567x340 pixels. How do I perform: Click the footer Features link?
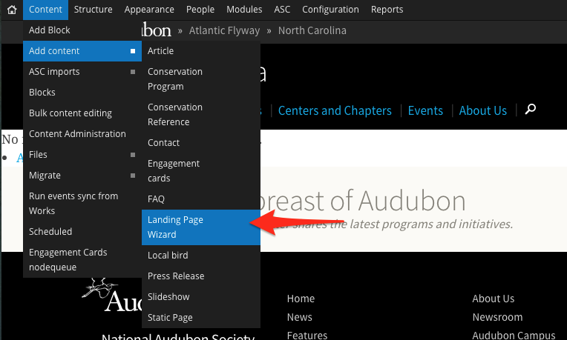coord(307,336)
